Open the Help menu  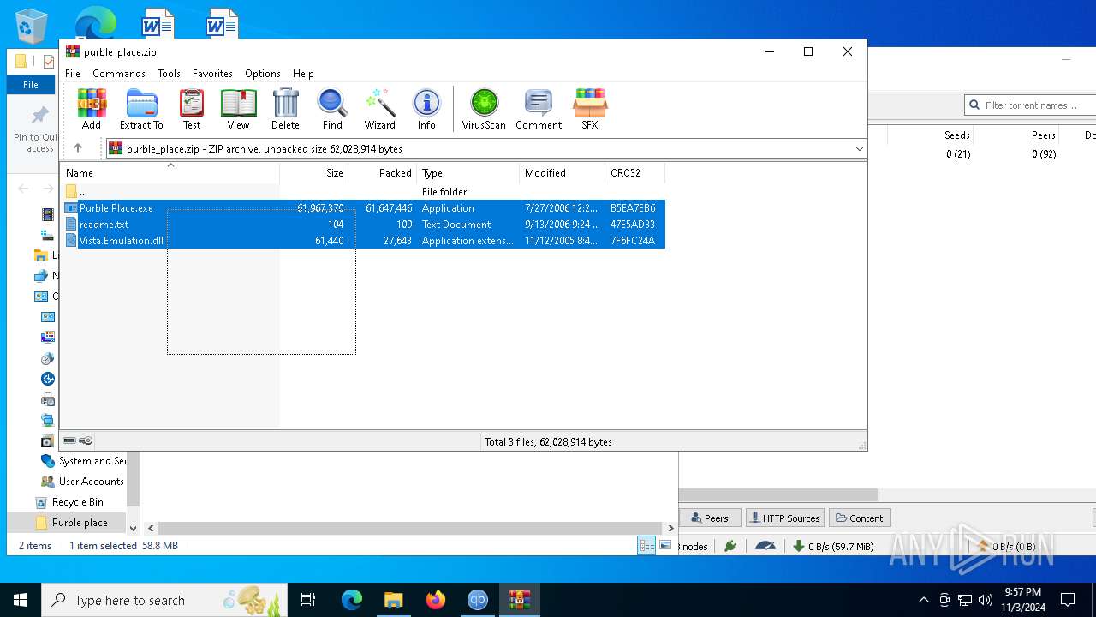303,74
